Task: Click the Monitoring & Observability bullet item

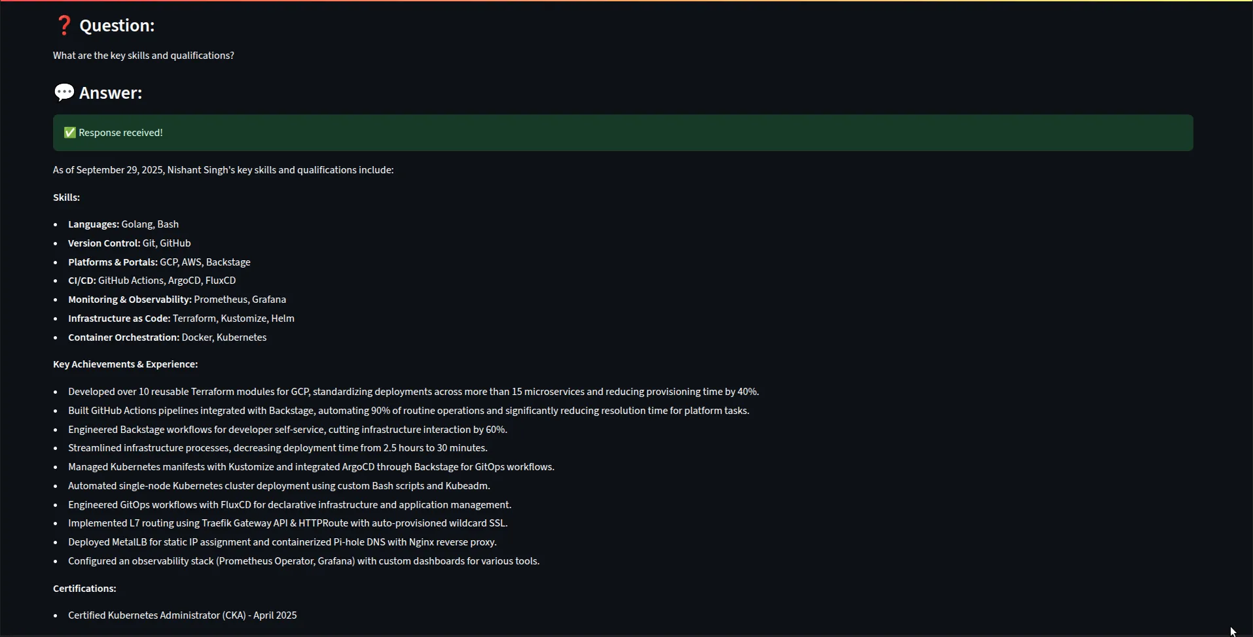Action: 177,300
